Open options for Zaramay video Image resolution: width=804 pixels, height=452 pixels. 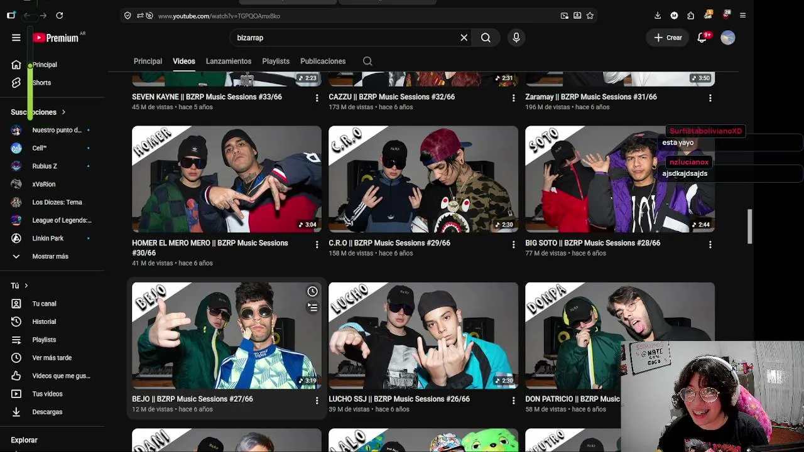tap(710, 98)
